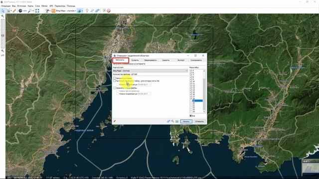Click the left vertical zoom slider
Image resolution: width=319 pixels, height=179 pixels.
[x=2, y=33]
